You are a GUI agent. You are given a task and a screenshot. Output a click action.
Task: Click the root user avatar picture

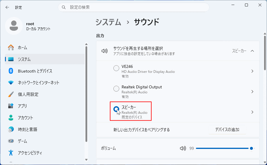(x=14, y=26)
